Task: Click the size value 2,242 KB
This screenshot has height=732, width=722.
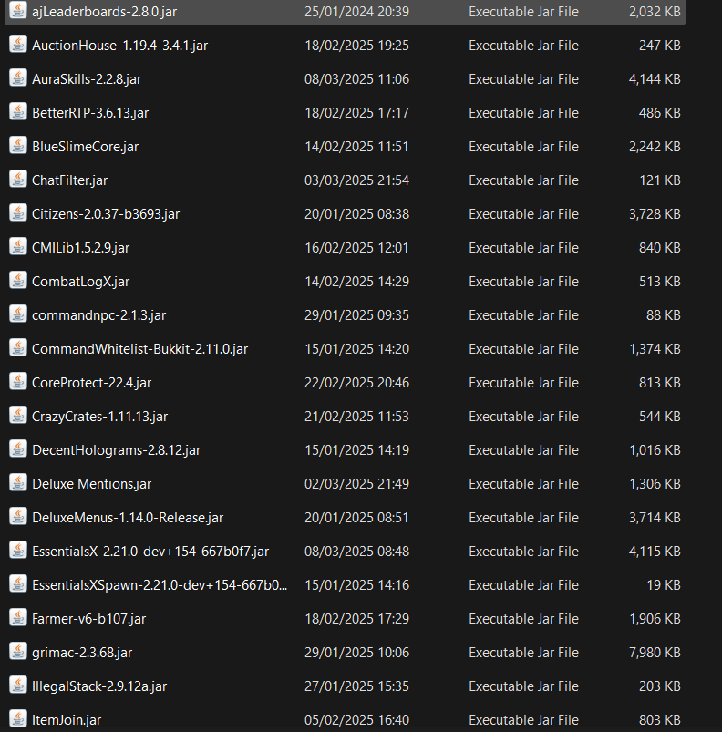Action: tap(655, 147)
